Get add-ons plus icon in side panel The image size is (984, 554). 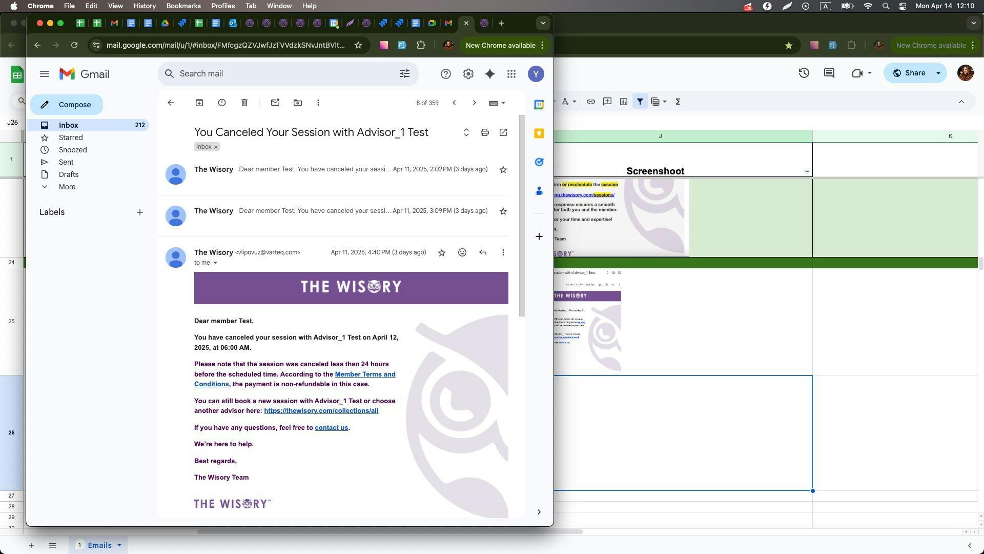(539, 236)
